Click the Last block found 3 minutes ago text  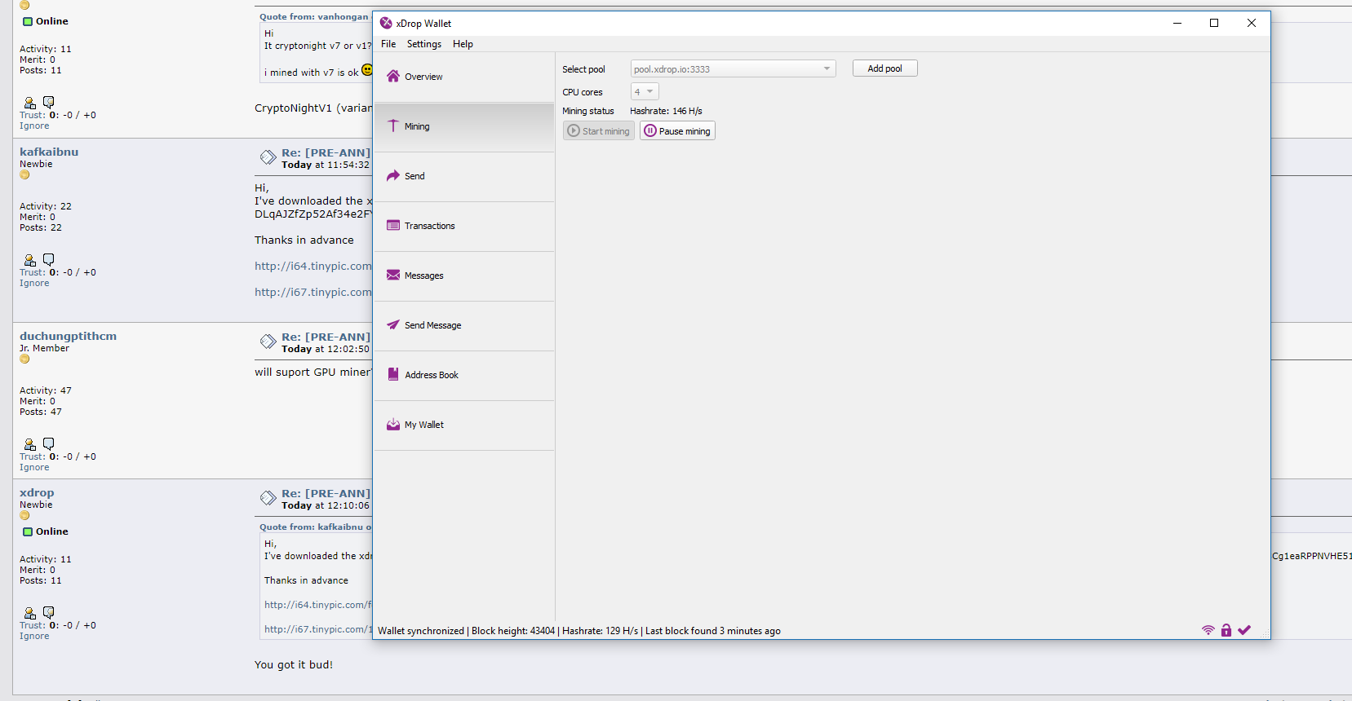[x=713, y=631]
